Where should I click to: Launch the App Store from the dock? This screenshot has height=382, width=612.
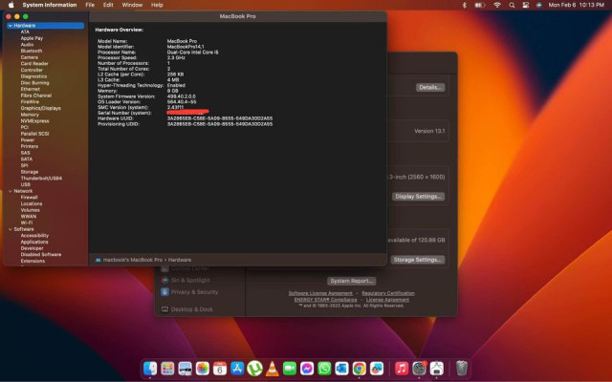coord(237,368)
